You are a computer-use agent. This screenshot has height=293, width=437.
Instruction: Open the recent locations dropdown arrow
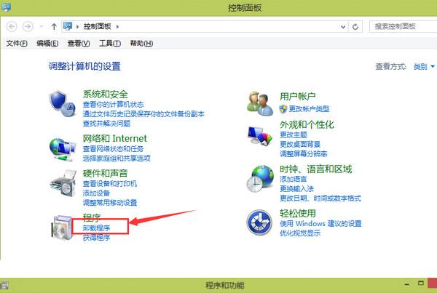[x=42, y=27]
